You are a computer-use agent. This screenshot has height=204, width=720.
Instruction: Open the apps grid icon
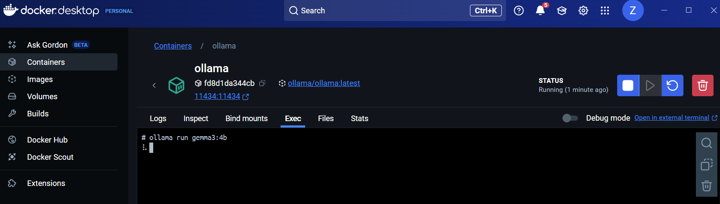tap(605, 11)
